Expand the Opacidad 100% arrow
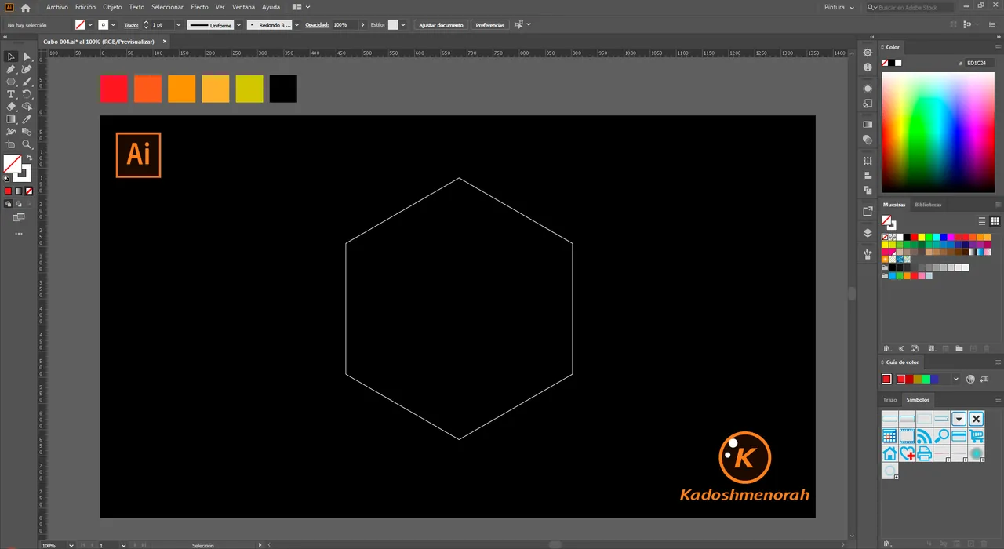The image size is (1004, 549). (x=362, y=25)
